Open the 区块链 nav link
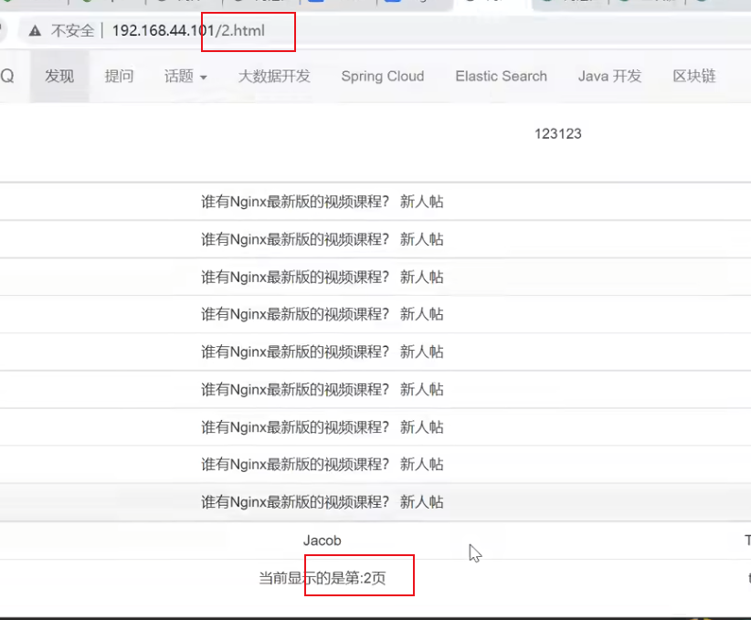The image size is (751, 620). pos(694,76)
